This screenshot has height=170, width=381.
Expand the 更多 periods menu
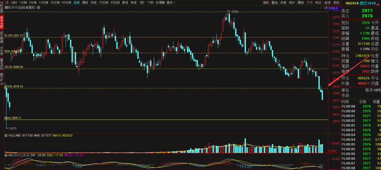pos(171,3)
